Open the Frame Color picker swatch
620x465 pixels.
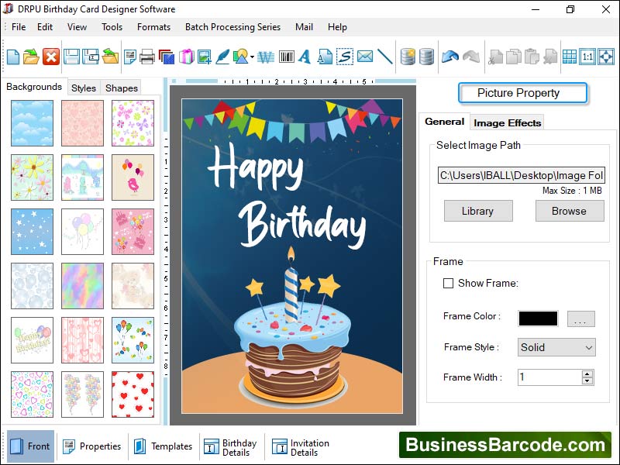click(536, 319)
